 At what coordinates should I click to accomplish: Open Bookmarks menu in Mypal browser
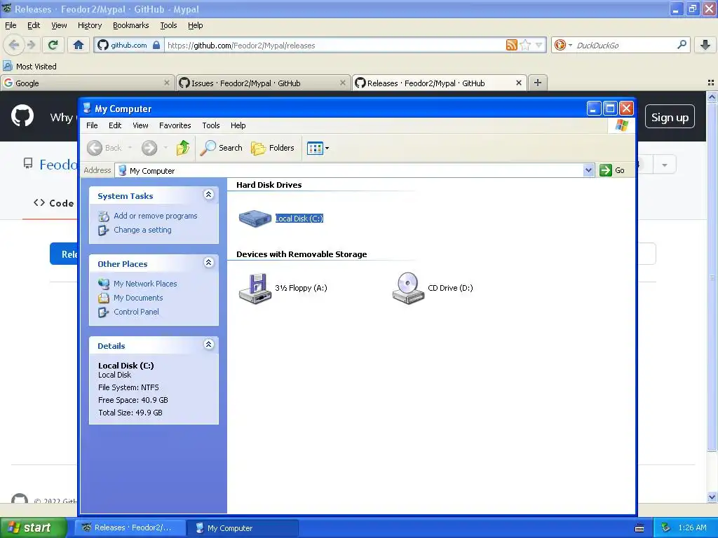(x=131, y=25)
